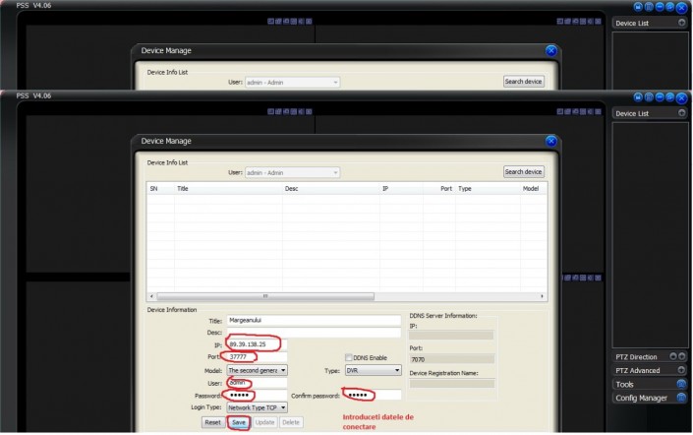Click the Search device button
This screenshot has height=435, width=693.
coord(523,171)
